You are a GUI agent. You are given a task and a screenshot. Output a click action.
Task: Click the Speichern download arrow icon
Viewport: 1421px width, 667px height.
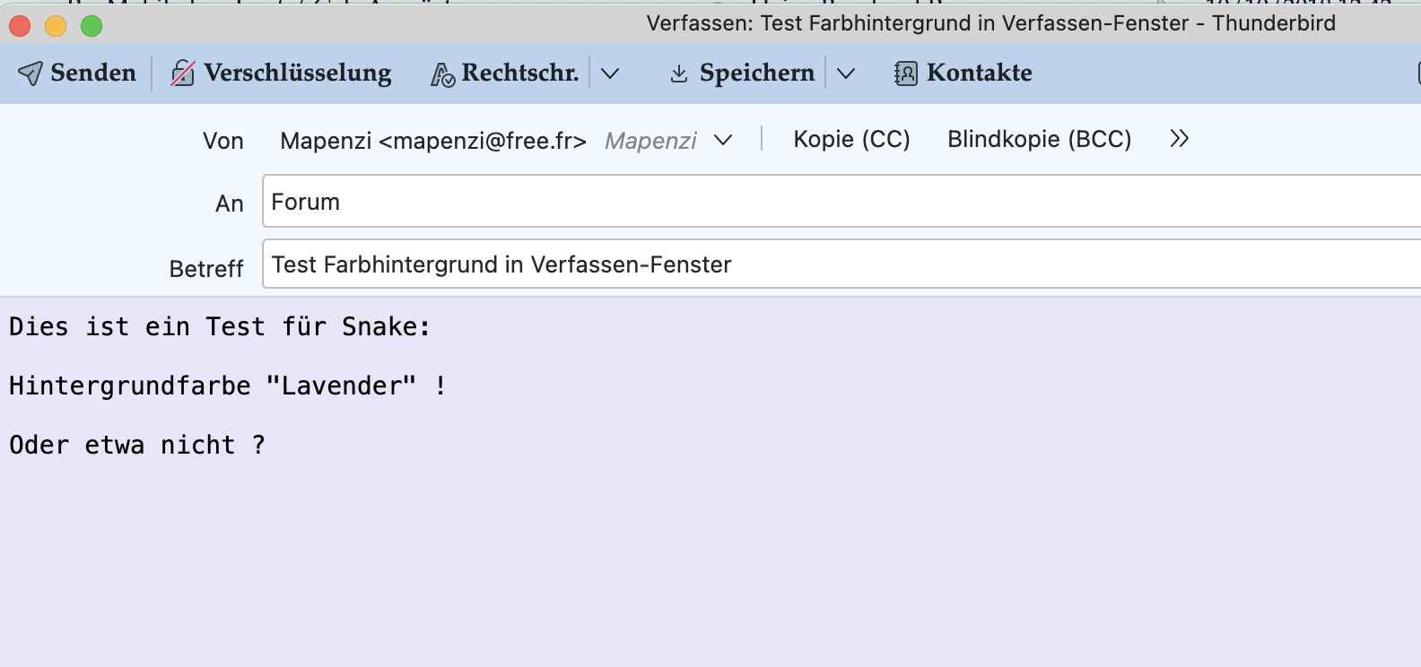tap(679, 74)
